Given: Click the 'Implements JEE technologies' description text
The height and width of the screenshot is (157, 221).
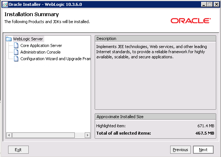Looking at the screenshot, I should (x=151, y=52).
